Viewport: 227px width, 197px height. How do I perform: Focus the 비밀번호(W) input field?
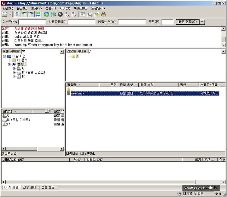point(132,22)
